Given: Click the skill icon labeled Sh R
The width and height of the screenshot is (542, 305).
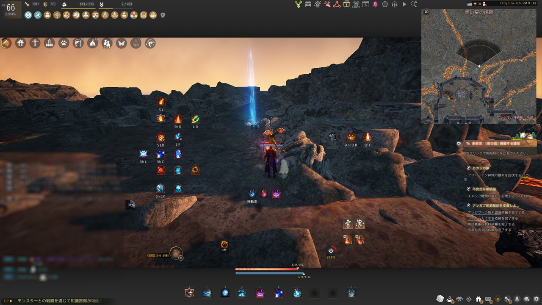Looking at the screenshot, I should coord(178,119).
